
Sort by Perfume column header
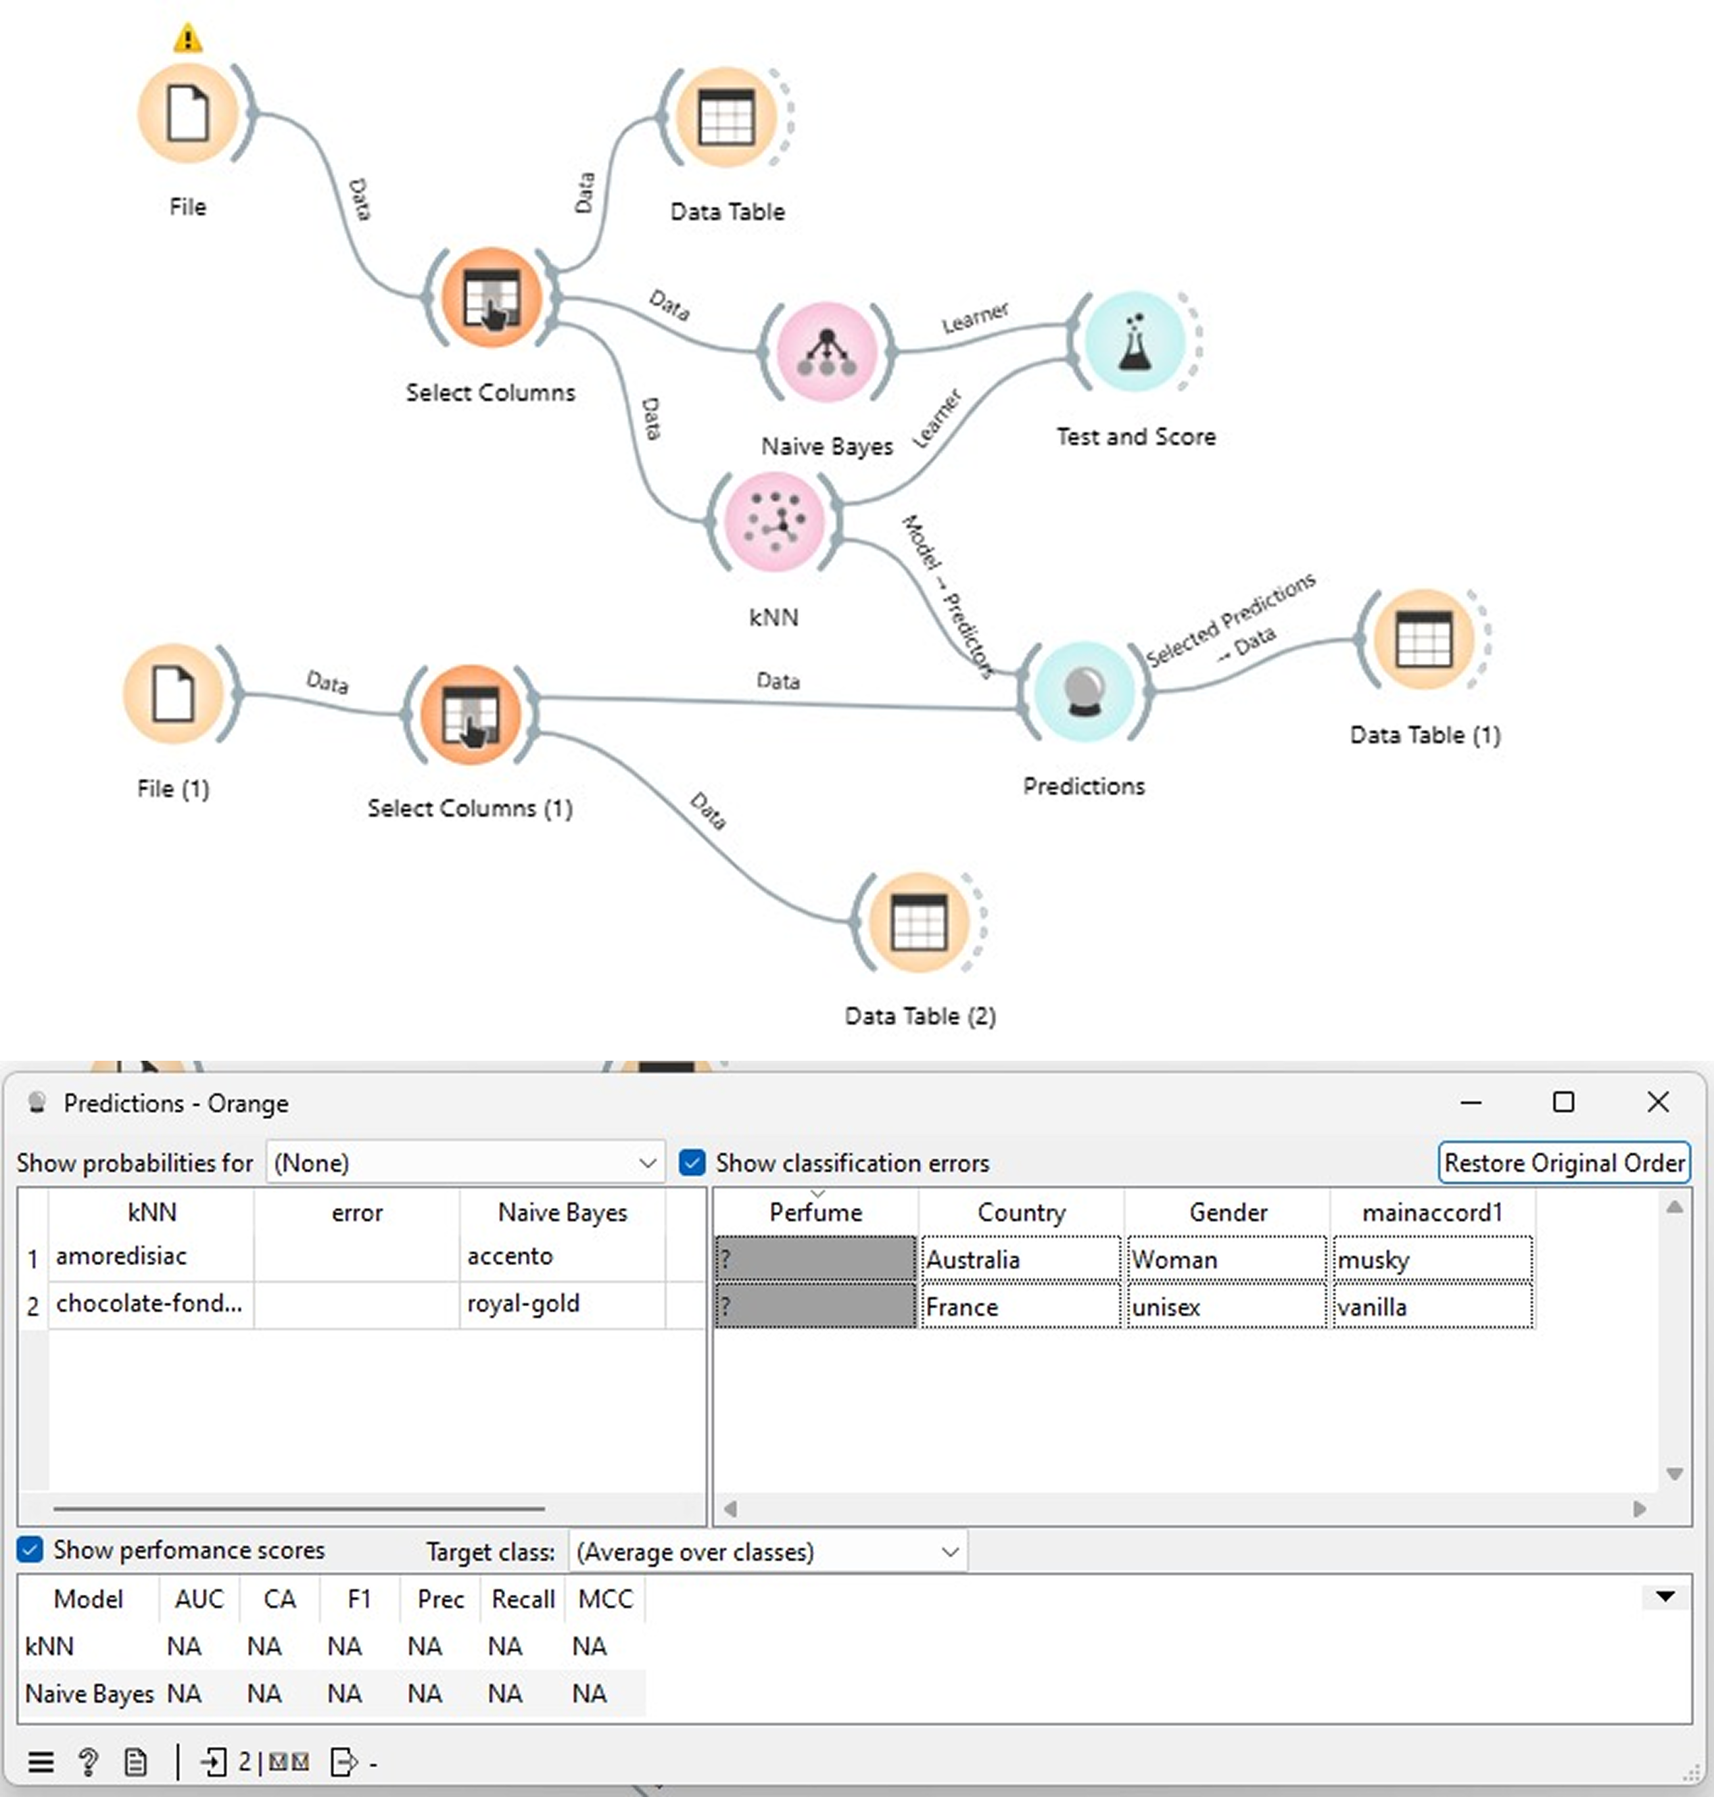click(x=816, y=1212)
